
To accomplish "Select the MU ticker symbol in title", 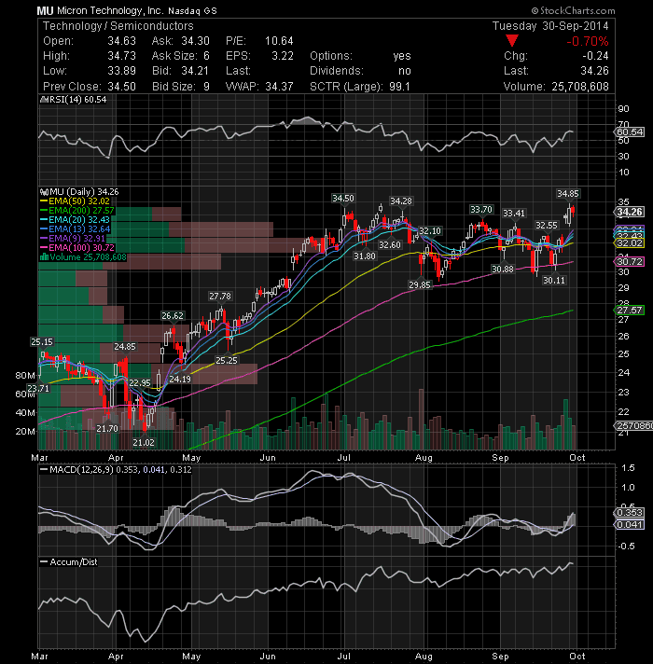I will tap(45, 10).
